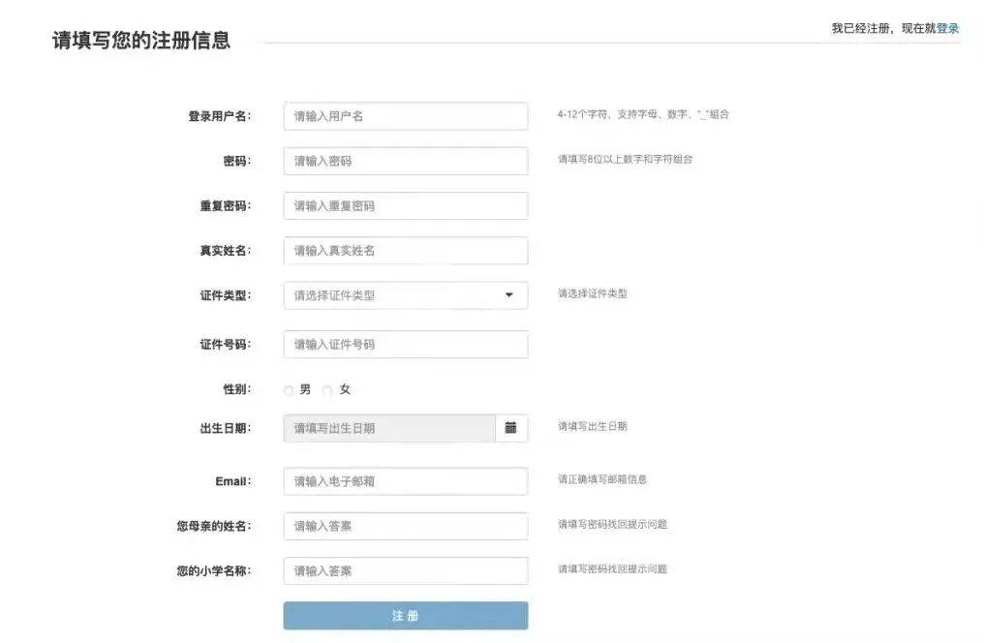Click the 出生日期 date input field
This screenshot has width=984, height=643.
(387, 427)
